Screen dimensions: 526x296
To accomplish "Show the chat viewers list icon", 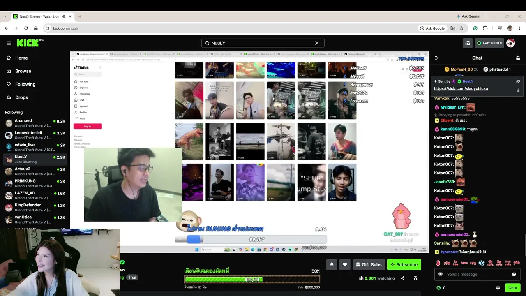I will tap(518, 58).
